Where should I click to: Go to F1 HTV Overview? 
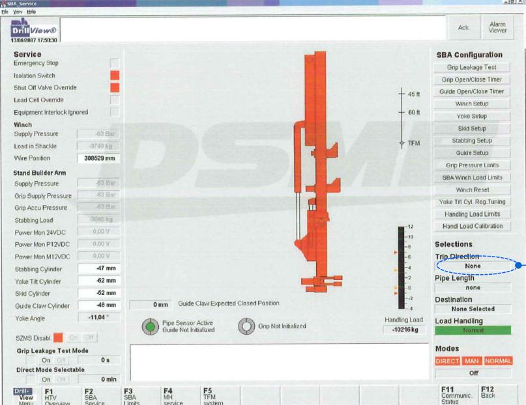(61, 397)
